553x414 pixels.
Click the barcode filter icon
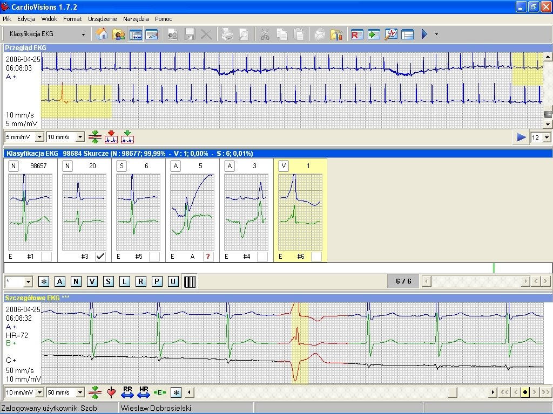tap(190, 281)
